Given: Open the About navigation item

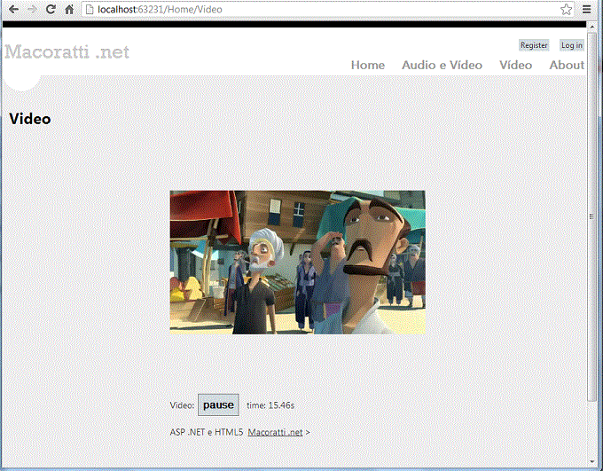Looking at the screenshot, I should [567, 65].
